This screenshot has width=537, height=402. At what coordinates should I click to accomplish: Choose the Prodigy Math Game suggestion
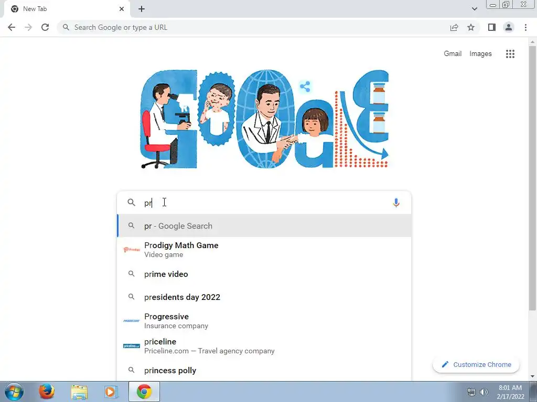coord(264,250)
